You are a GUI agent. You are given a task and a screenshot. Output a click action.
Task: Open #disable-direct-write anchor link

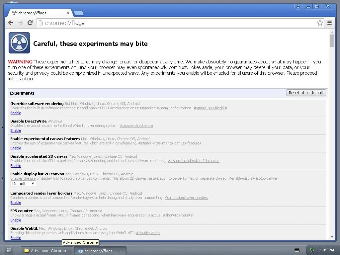pyautogui.click(x=136, y=126)
